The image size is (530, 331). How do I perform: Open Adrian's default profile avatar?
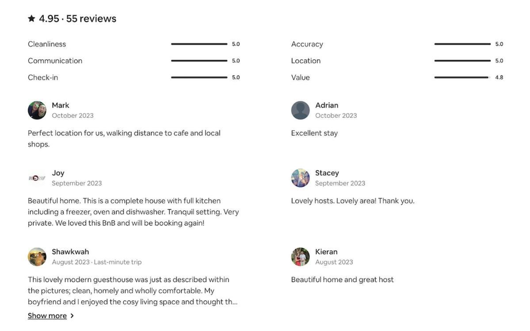[300, 110]
